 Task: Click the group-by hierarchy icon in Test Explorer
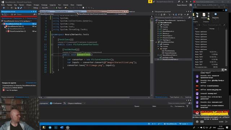click(5, 14)
